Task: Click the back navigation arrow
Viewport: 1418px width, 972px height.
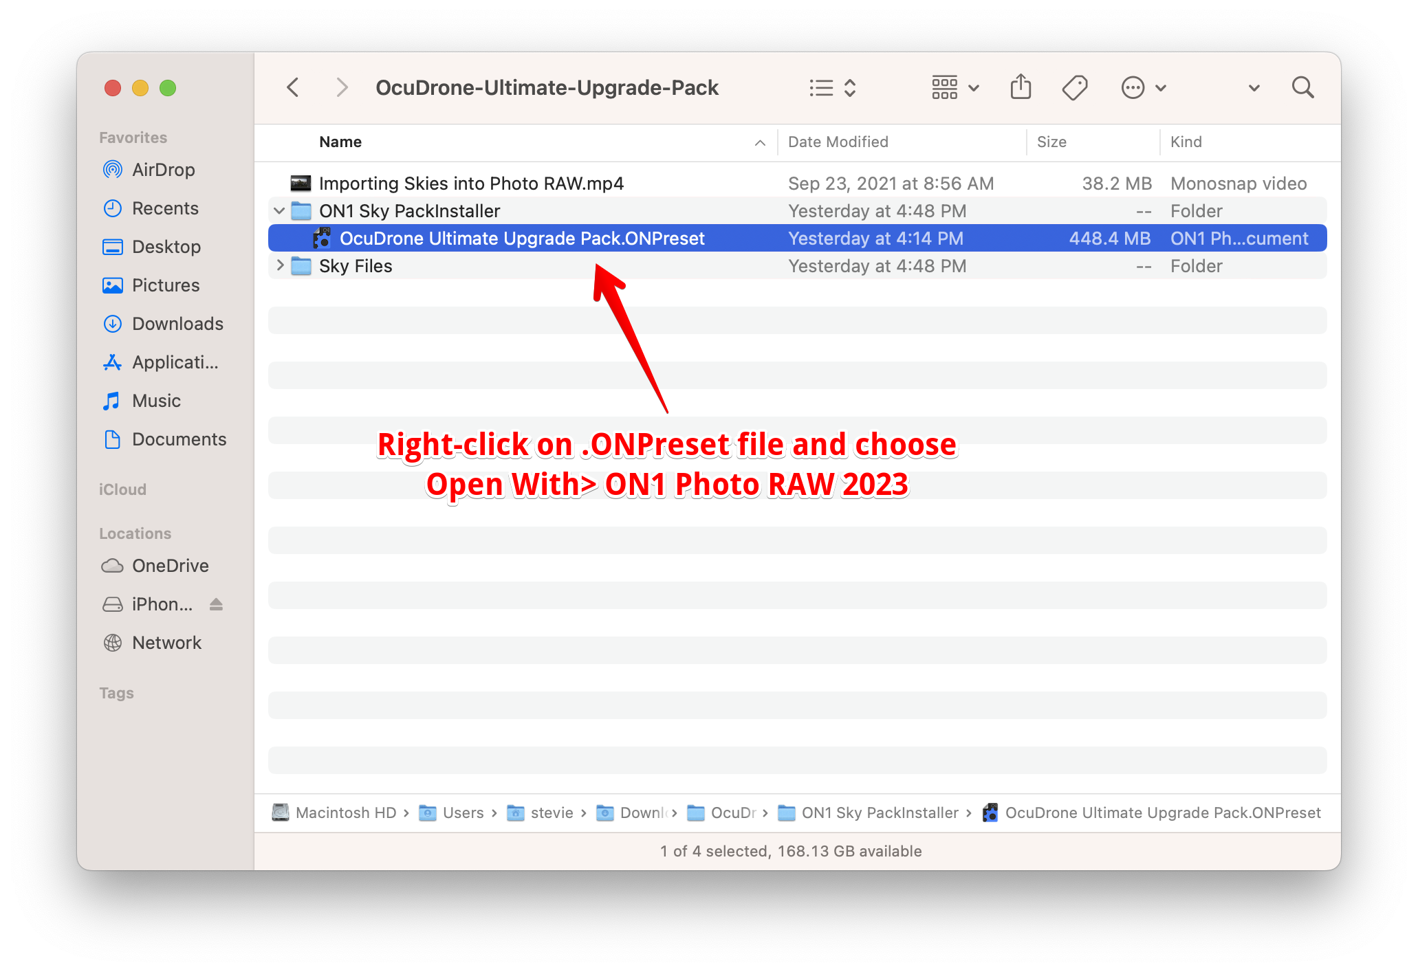Action: click(x=293, y=87)
